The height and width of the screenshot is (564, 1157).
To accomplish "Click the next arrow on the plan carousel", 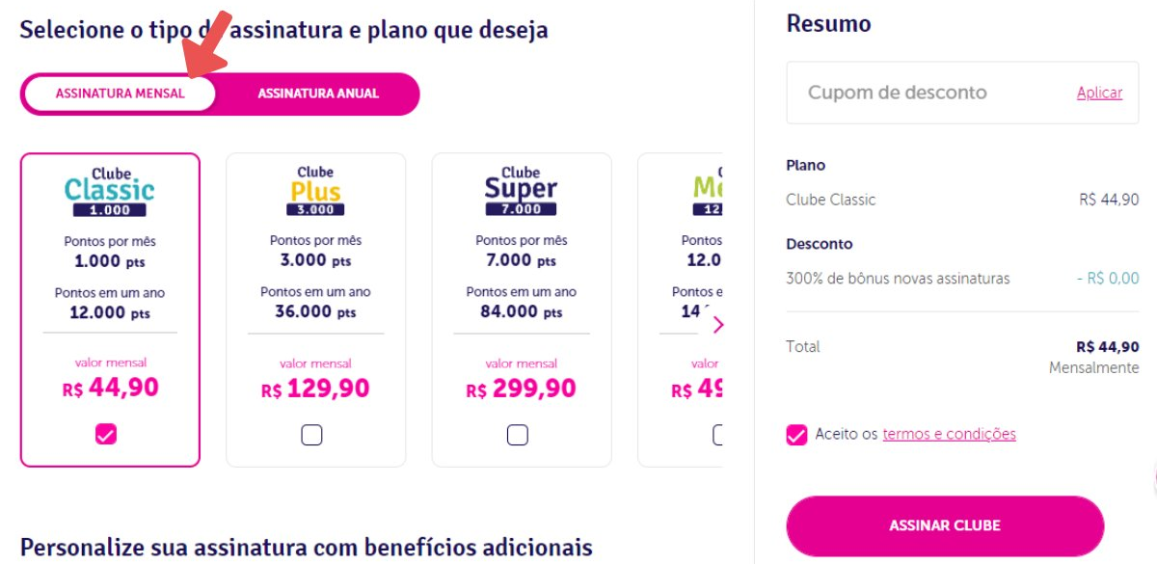I will [x=717, y=325].
